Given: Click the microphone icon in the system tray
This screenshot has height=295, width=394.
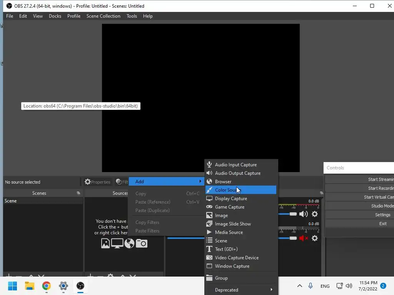Looking at the screenshot, I should click(311, 286).
